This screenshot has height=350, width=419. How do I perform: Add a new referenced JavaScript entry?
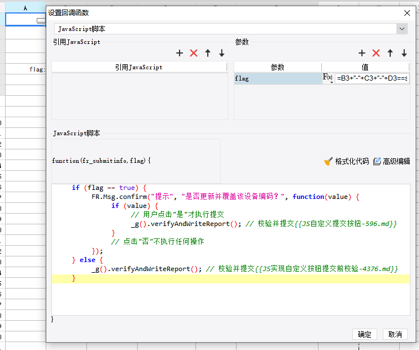[x=180, y=53]
